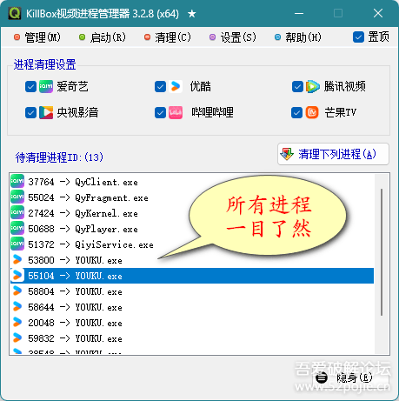399x401 pixels.
Task: Open the 启动(R) menu
Action: pyautogui.click(x=103, y=37)
